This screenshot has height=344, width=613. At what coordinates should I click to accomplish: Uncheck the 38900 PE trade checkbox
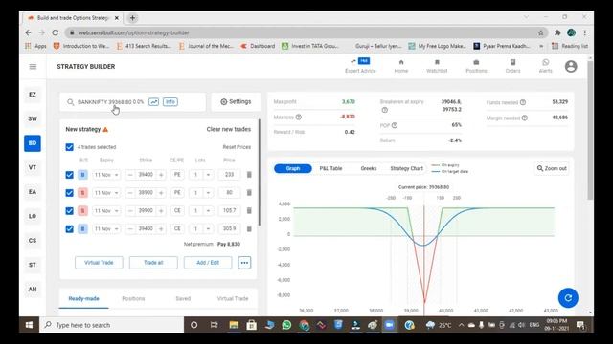69,193
